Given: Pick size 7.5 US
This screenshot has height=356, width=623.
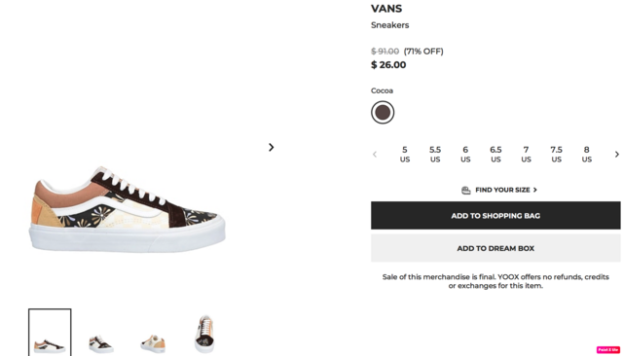Looking at the screenshot, I should pyautogui.click(x=556, y=155).
